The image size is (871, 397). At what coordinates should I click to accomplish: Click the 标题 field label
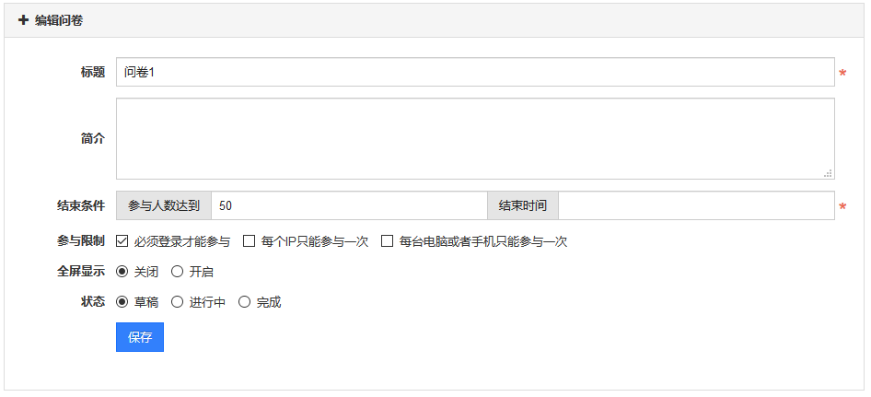pyautogui.click(x=93, y=72)
